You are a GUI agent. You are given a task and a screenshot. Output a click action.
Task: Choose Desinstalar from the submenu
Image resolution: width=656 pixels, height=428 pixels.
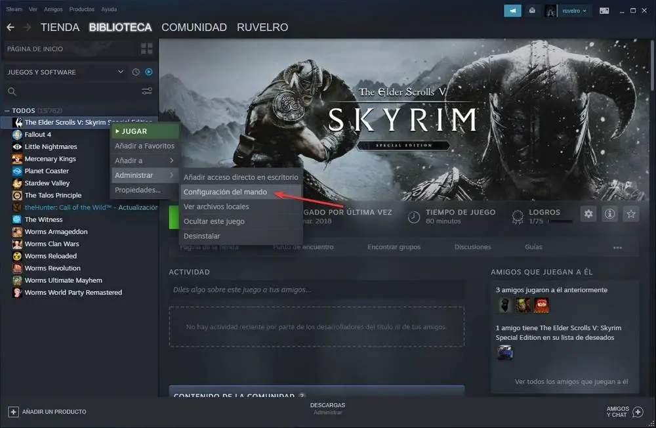pyautogui.click(x=241, y=236)
